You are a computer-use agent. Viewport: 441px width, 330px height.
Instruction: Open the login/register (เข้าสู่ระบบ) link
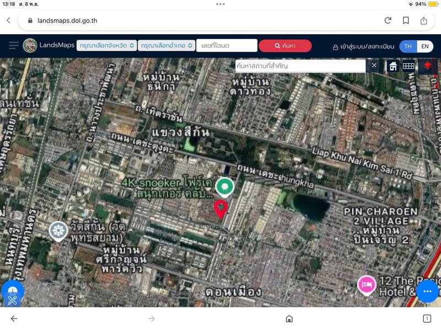363,47
